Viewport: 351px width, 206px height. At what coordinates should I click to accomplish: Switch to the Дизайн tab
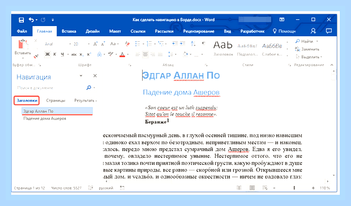[x=92, y=31]
